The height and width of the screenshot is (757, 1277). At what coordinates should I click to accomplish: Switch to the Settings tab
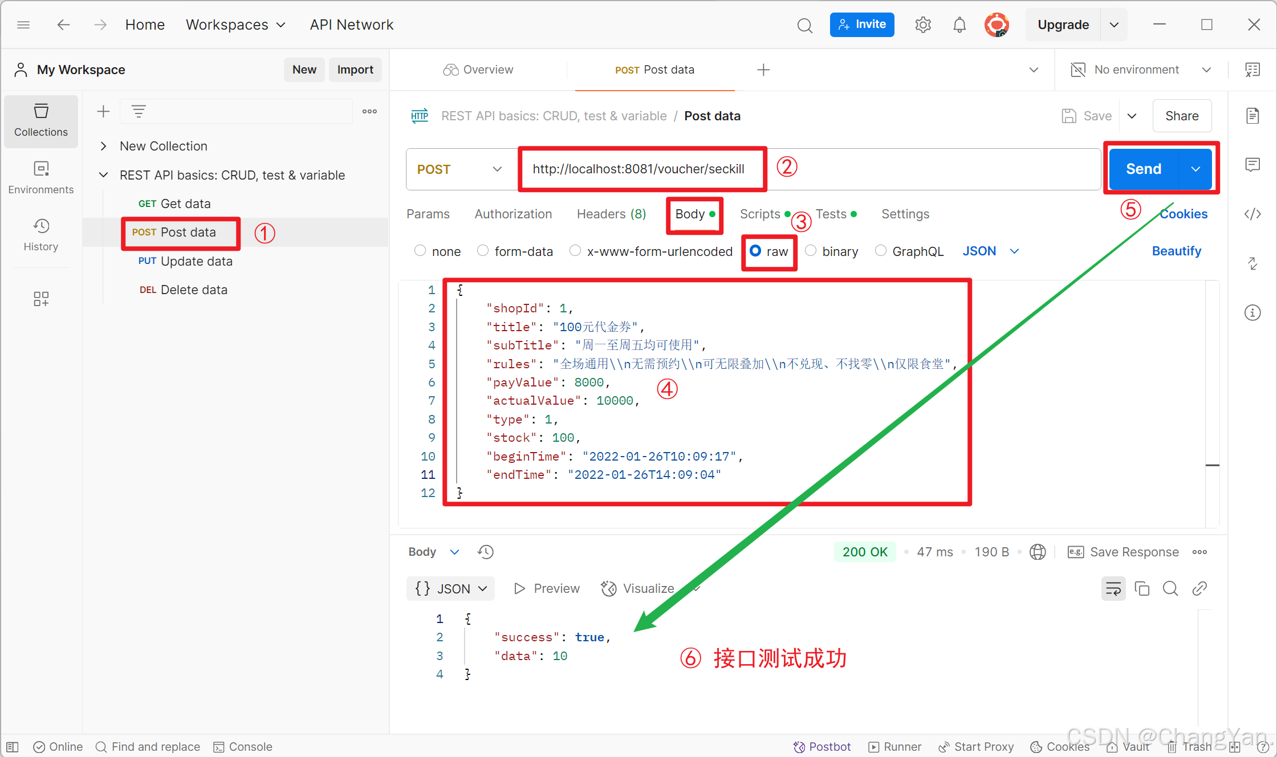pos(905,214)
